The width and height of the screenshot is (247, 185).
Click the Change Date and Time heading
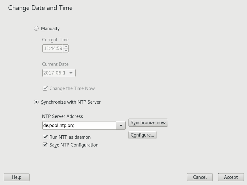40,8
